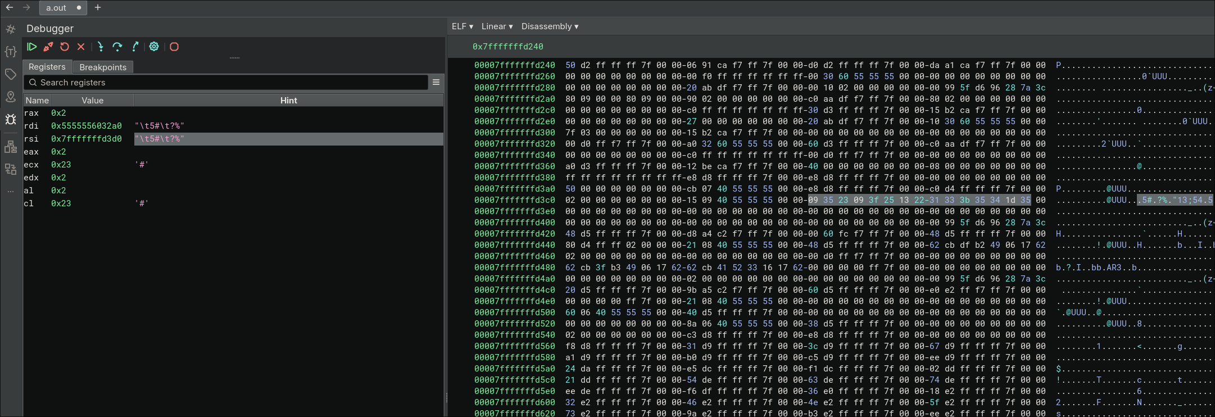
Task: Kill the debugged process with red X
Action: pyautogui.click(x=81, y=47)
